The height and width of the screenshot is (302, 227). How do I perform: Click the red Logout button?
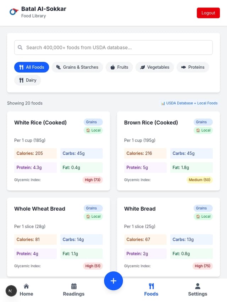coord(208,13)
